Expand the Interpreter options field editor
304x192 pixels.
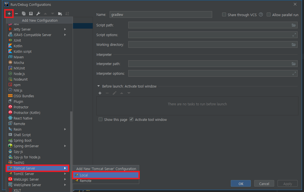(294, 73)
